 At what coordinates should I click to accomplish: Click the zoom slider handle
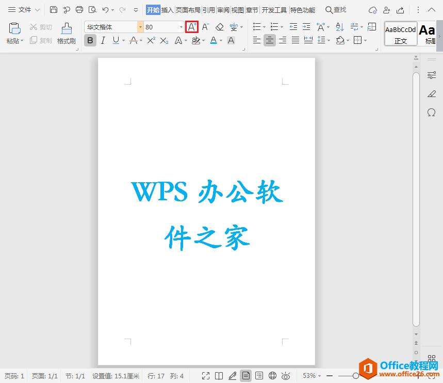point(356,376)
